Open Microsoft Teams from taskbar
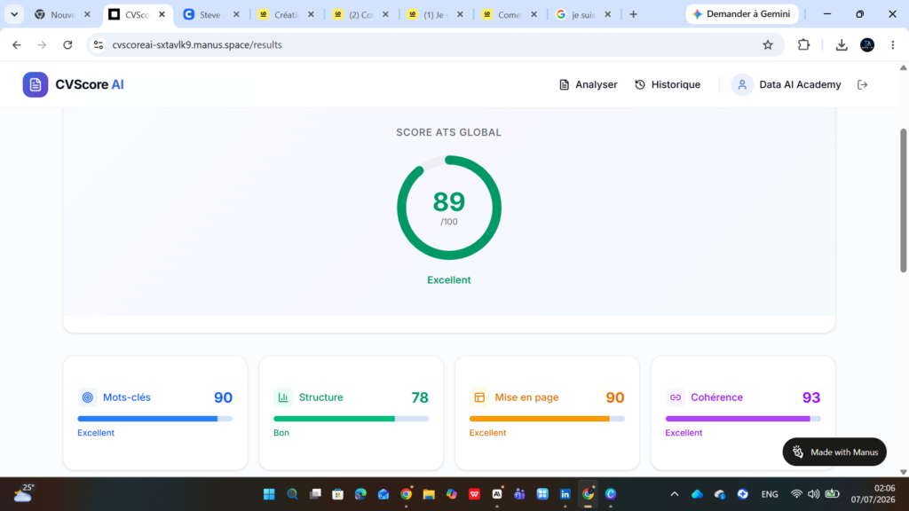The image size is (909, 511). pos(519,493)
